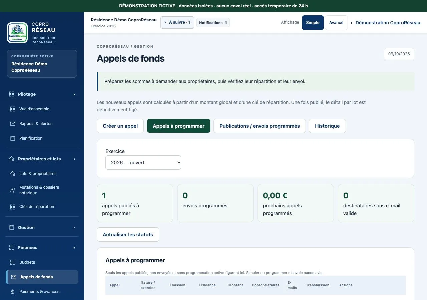Screen dimensions: 427x300
Task: Click the Gestion calendar icon
Action: point(12,227)
